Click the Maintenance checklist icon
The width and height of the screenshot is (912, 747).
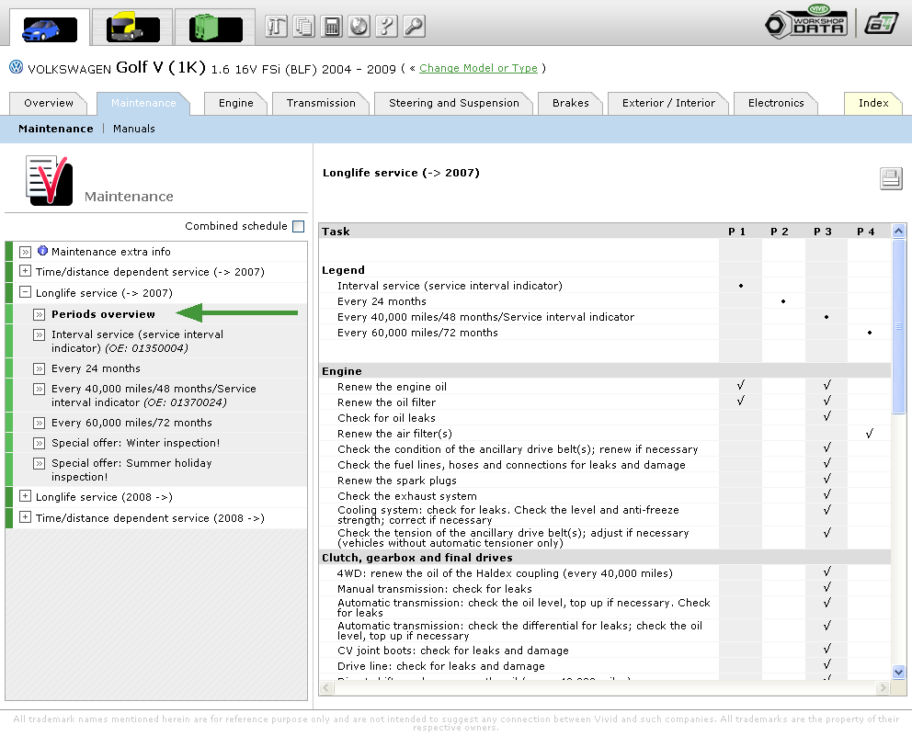coord(50,180)
